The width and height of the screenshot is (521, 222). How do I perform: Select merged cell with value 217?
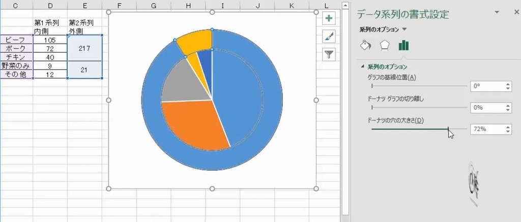coord(85,48)
